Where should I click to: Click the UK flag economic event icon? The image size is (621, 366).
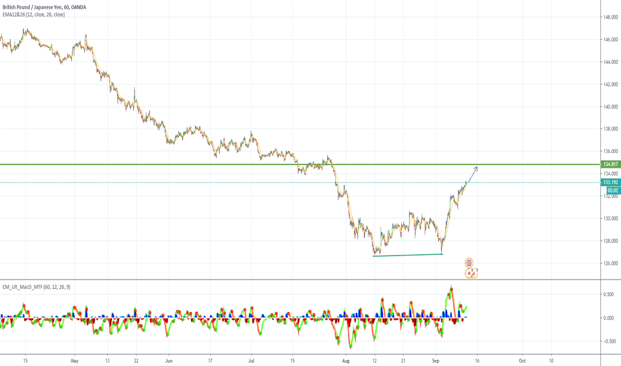469,262
